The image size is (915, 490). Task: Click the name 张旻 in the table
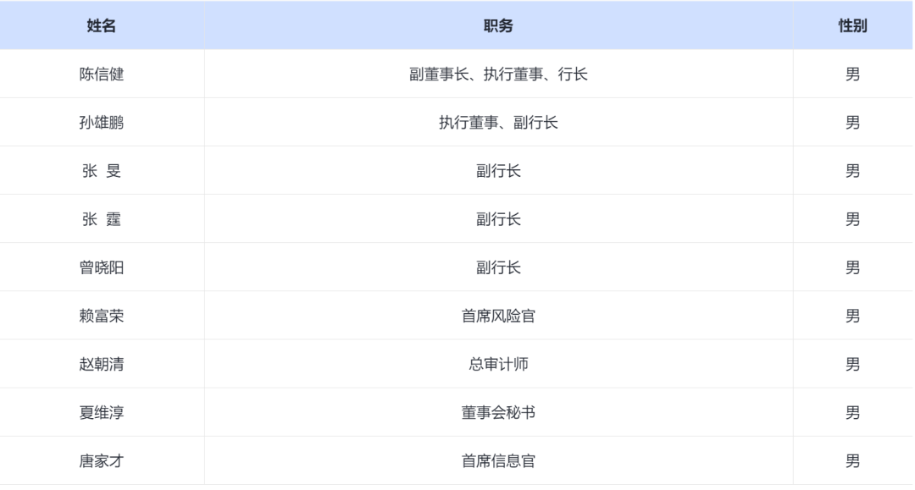102,171
